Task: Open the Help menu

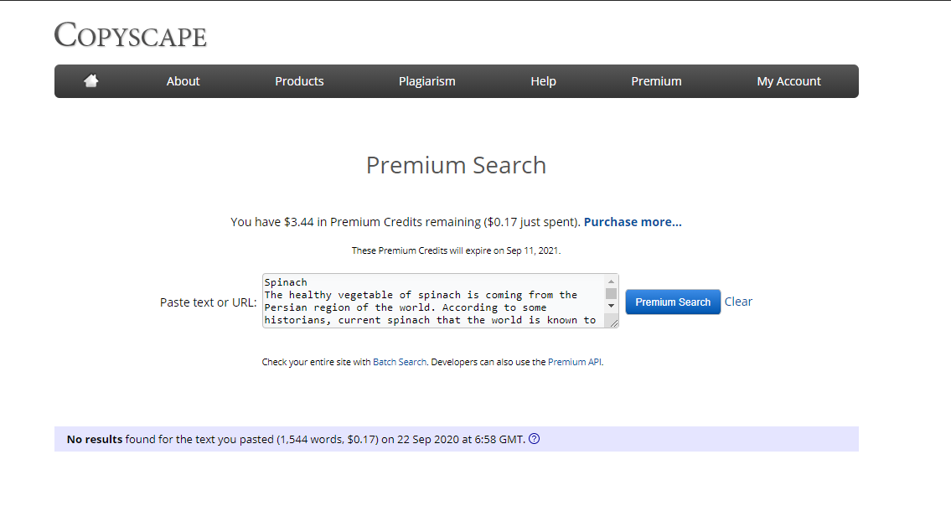Action: coord(543,81)
